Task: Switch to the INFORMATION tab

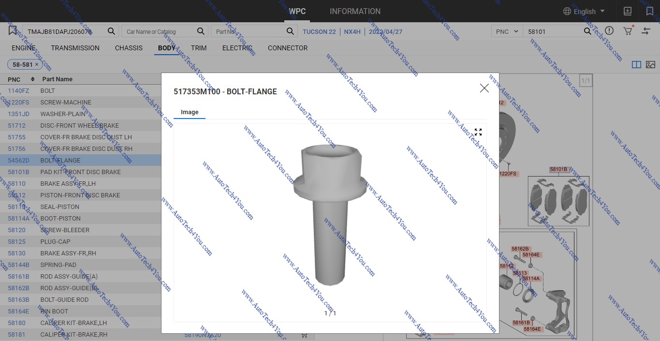Action: point(355,11)
